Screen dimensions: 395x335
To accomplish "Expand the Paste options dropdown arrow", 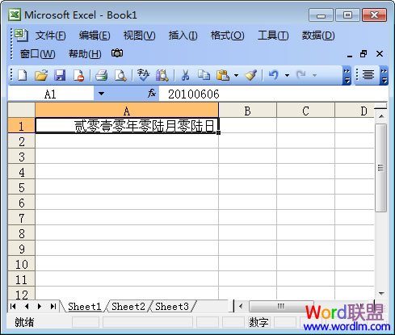I will [x=236, y=75].
